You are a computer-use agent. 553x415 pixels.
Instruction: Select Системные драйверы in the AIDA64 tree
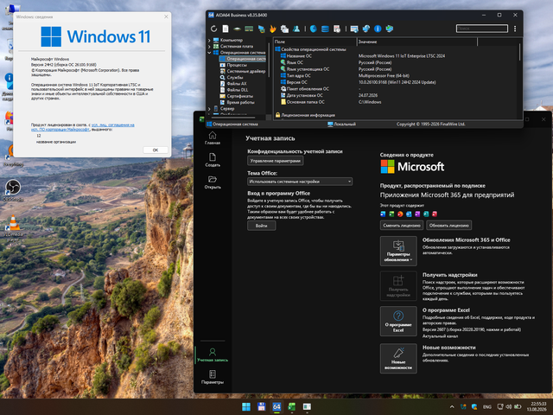pyautogui.click(x=243, y=71)
